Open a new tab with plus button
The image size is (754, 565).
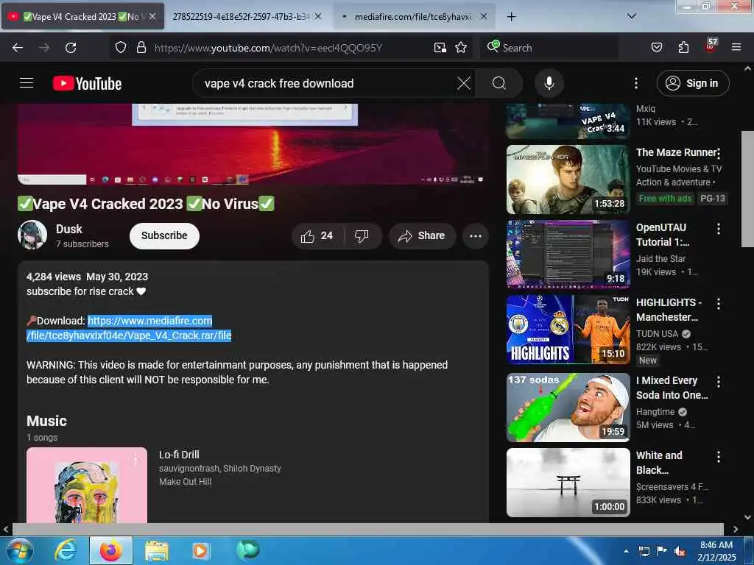tap(511, 16)
